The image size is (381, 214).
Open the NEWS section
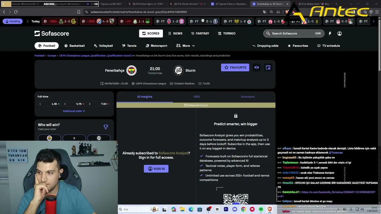click(175, 34)
